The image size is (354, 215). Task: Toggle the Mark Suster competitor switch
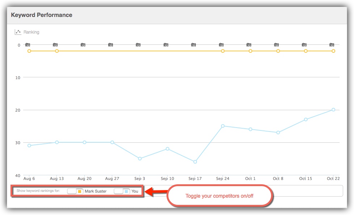[75, 192]
